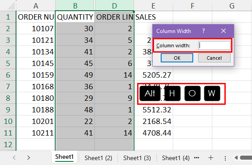
Task: Open the Sheet1 (4) tab
Action: (x=176, y=158)
